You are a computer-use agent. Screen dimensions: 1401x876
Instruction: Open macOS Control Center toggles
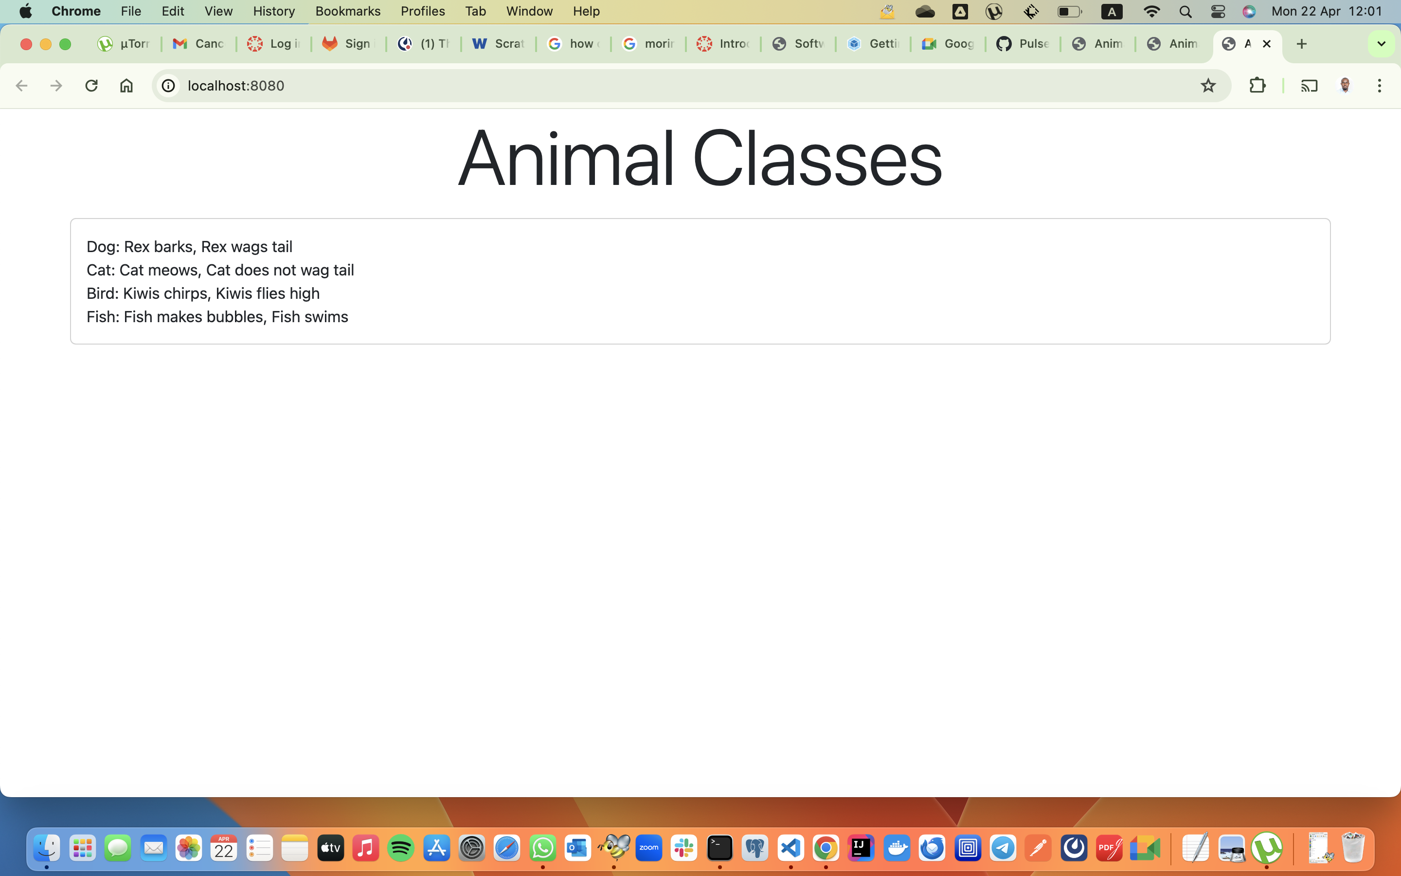pos(1218,11)
